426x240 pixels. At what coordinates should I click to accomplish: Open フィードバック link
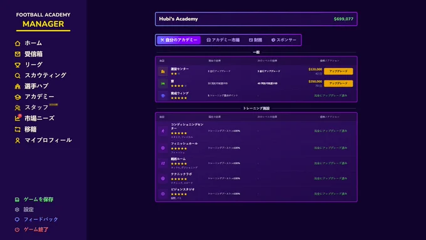41,219
